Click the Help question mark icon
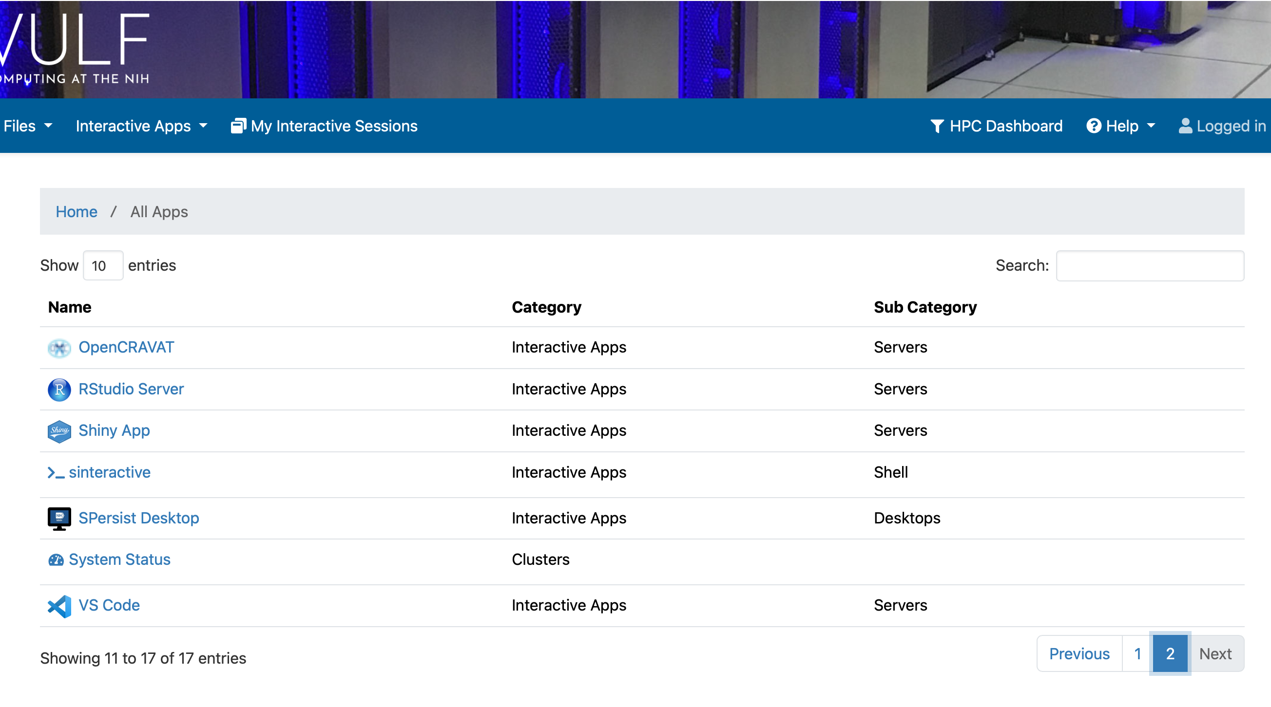The width and height of the screenshot is (1271, 707). 1094,126
